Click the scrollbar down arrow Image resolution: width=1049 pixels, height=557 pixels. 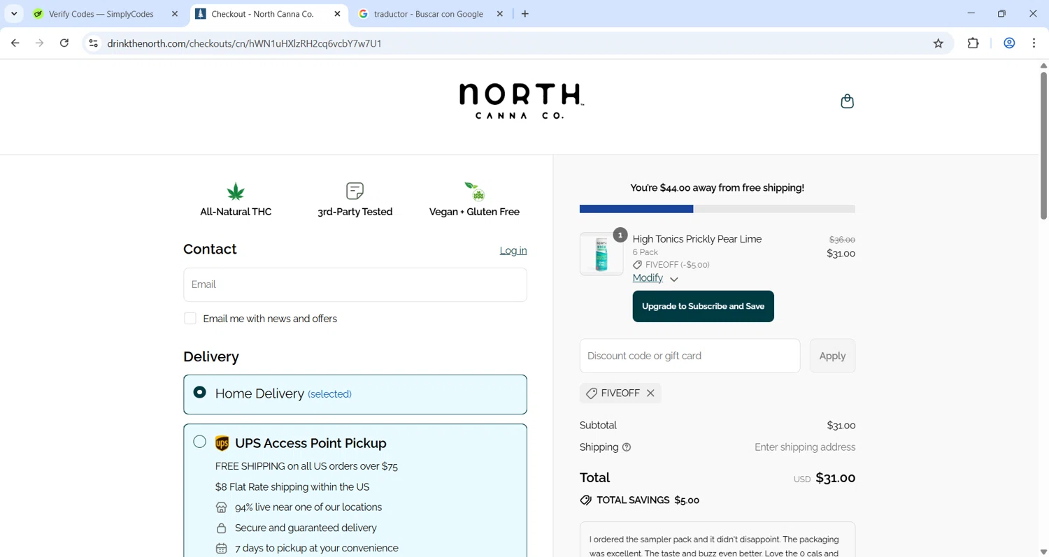pyautogui.click(x=1043, y=551)
